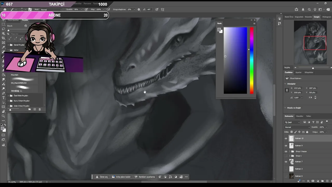The image size is (332, 187).
Task: Open the layer blend mode Normal dropdown
Action: (x=297, y=127)
